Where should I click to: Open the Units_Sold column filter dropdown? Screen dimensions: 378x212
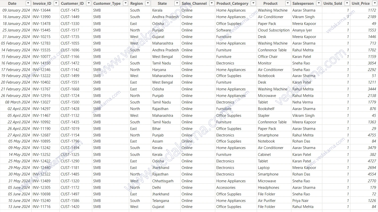point(347,3)
